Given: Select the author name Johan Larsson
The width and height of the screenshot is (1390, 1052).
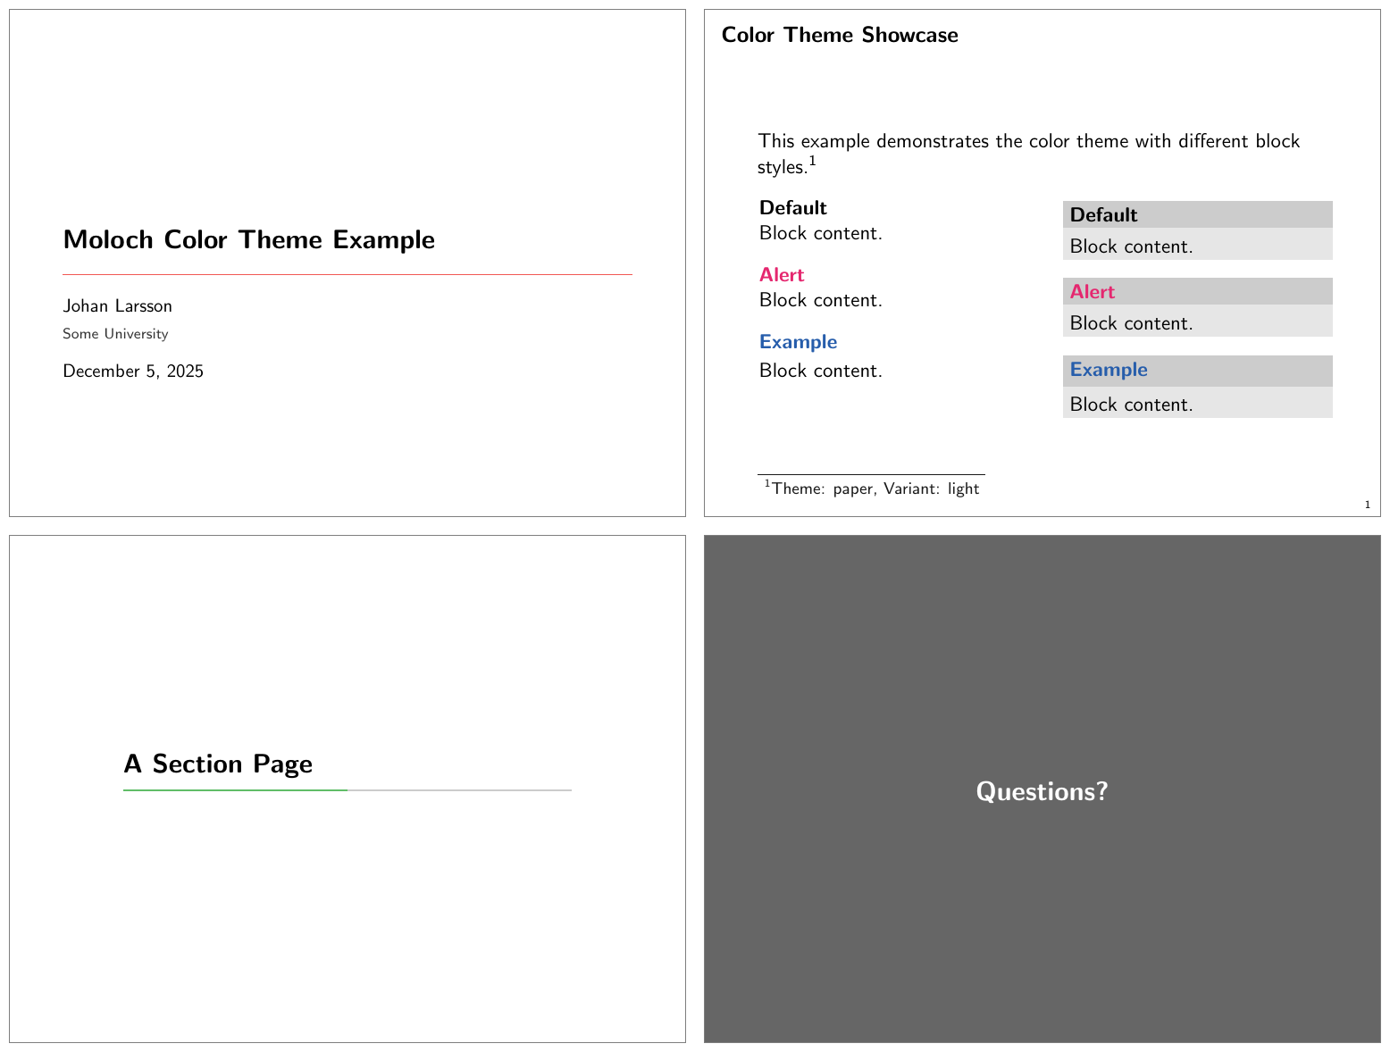Looking at the screenshot, I should pyautogui.click(x=117, y=306).
